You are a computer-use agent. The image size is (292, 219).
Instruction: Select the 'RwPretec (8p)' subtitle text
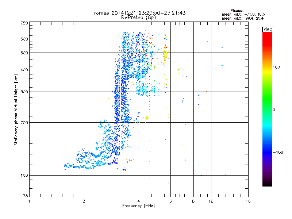[x=138, y=18]
